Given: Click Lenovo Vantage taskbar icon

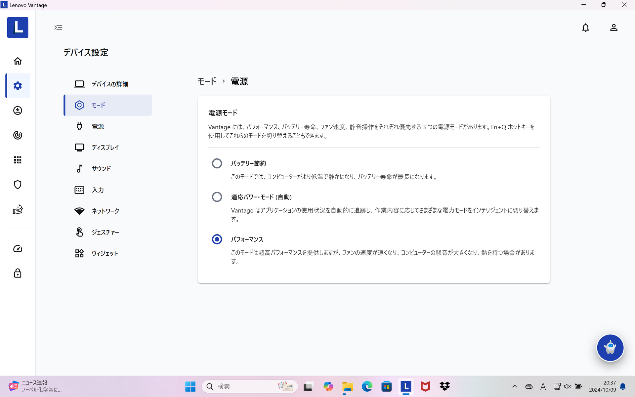Looking at the screenshot, I should click(x=406, y=386).
